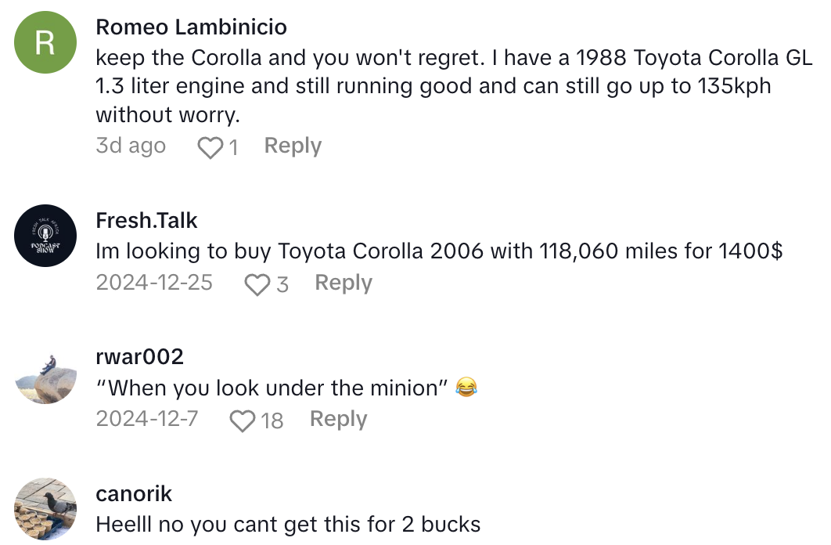Reply to Romeo Lambinicio's comment
This screenshot has height=545, width=831.
pyautogui.click(x=293, y=146)
